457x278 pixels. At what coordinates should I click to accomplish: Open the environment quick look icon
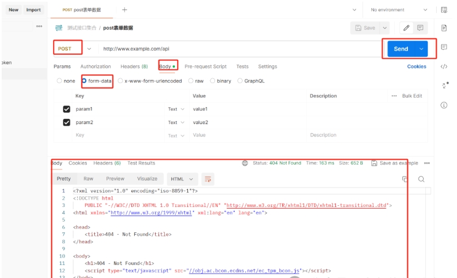[444, 10]
